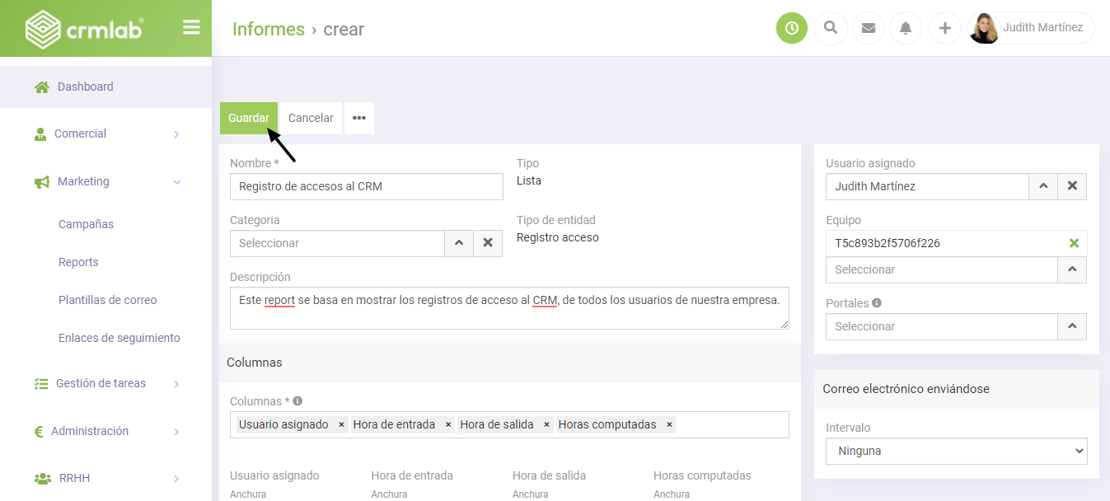
Task: Click the Columnas multi-select field
Action: click(x=509, y=424)
